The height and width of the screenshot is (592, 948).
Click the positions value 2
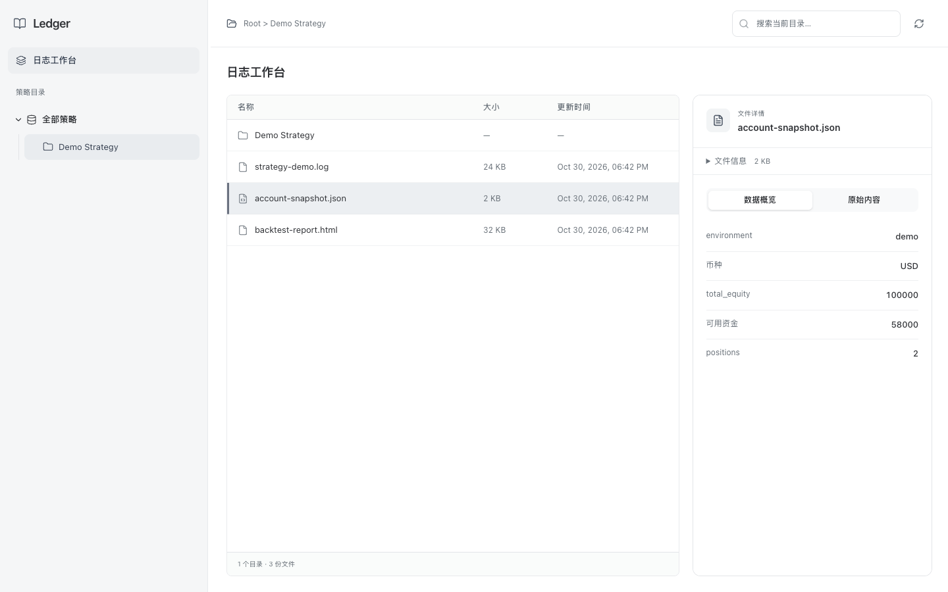[916, 354]
